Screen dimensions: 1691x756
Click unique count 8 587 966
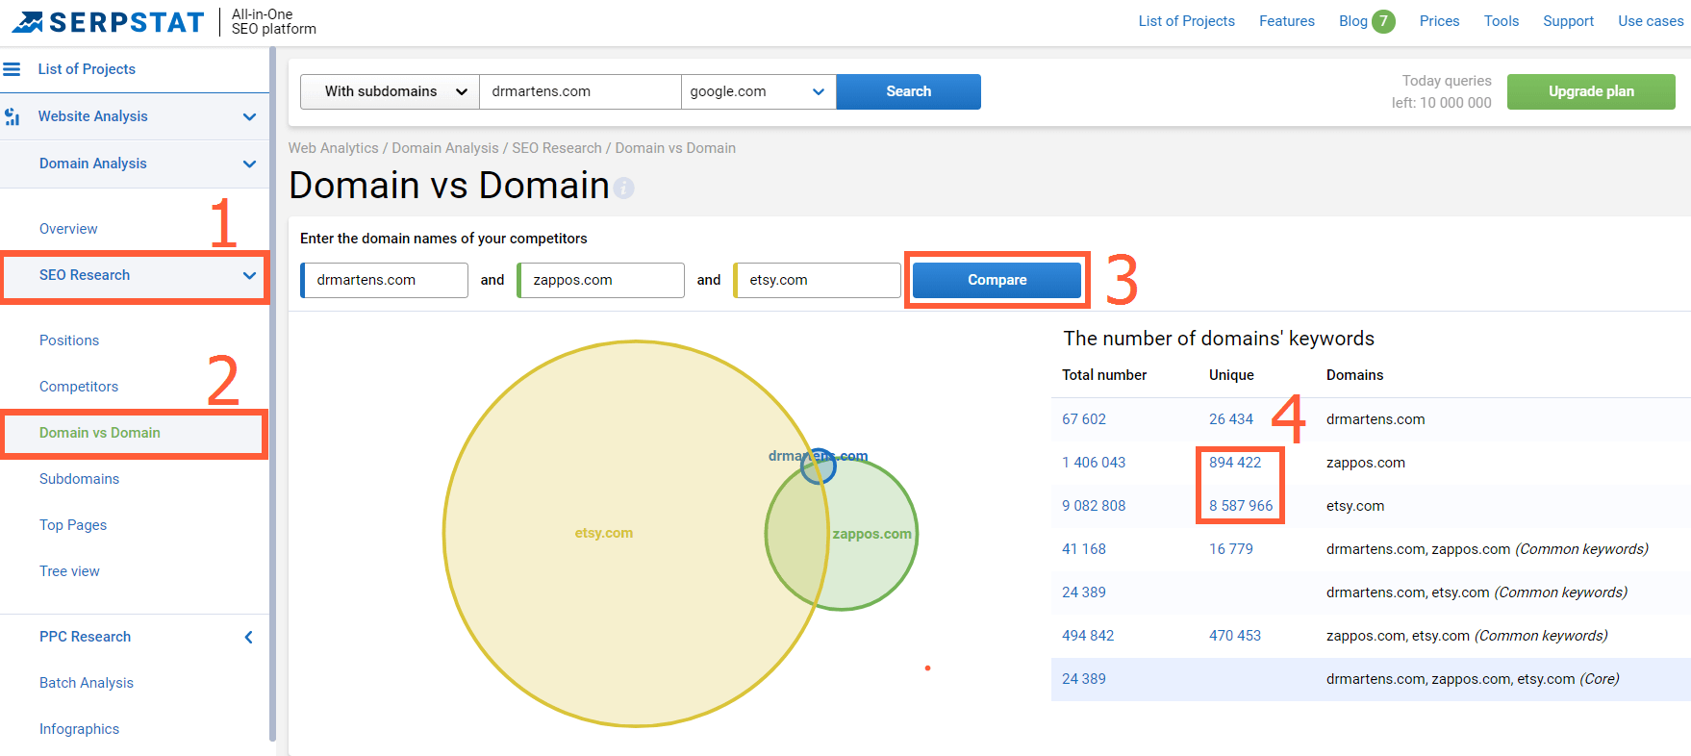coord(1241,506)
